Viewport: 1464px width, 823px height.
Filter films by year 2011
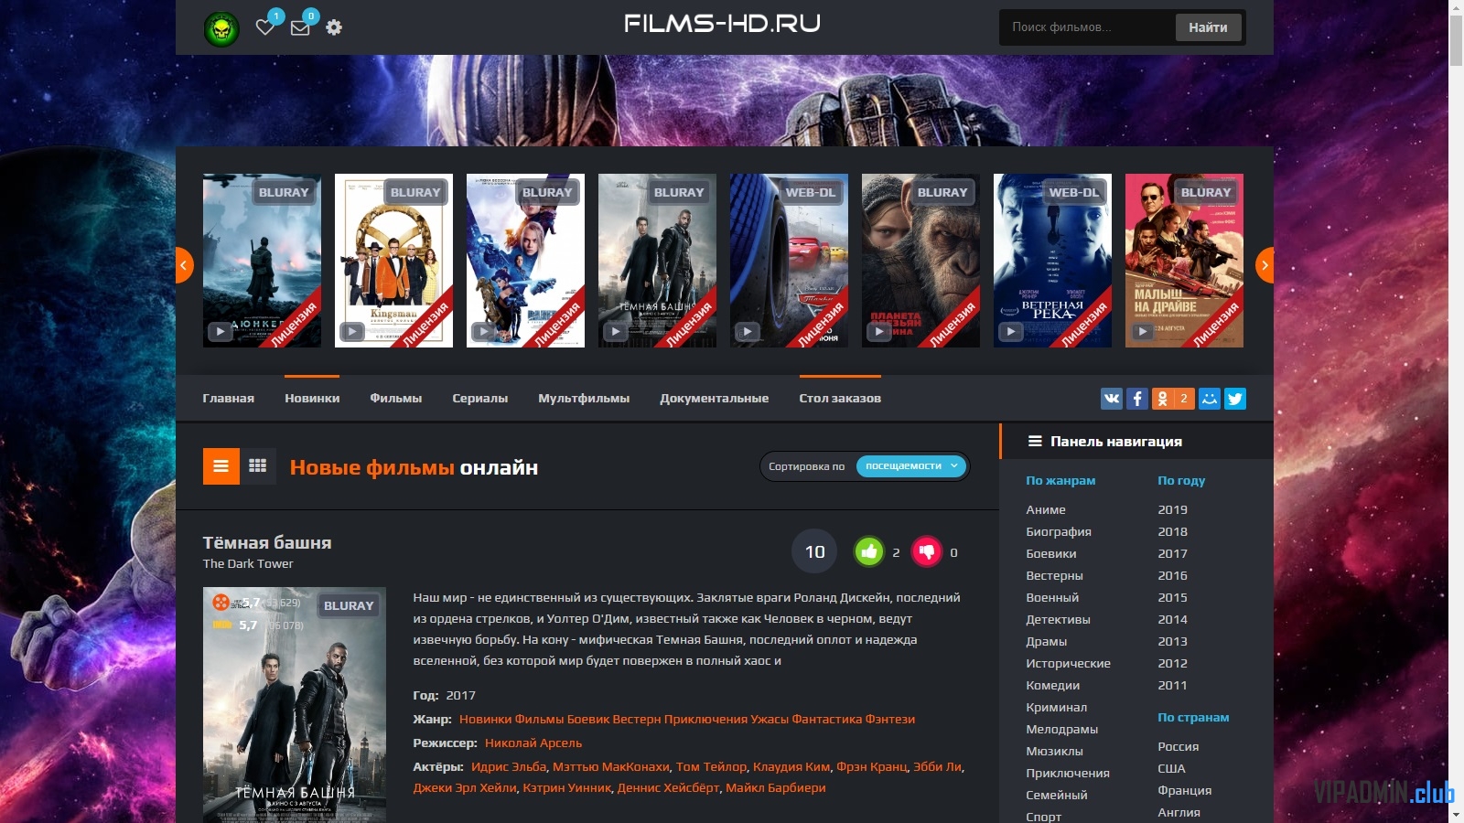(x=1173, y=686)
